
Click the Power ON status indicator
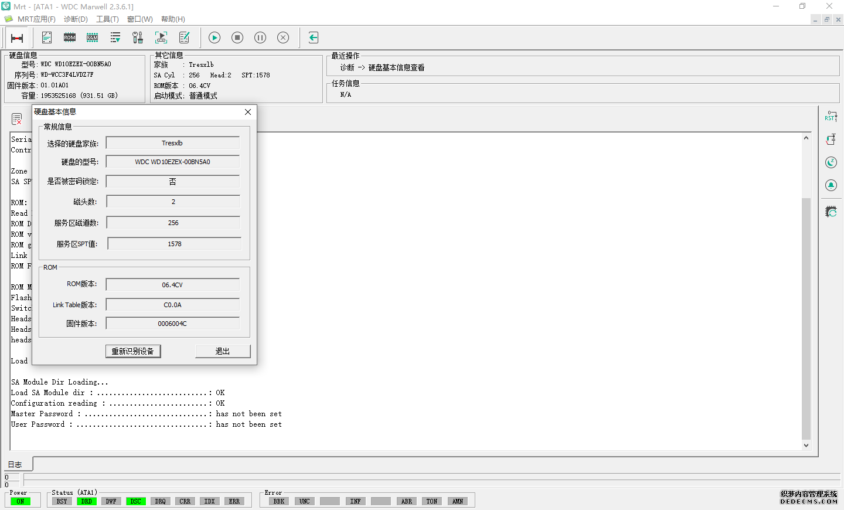click(x=21, y=501)
